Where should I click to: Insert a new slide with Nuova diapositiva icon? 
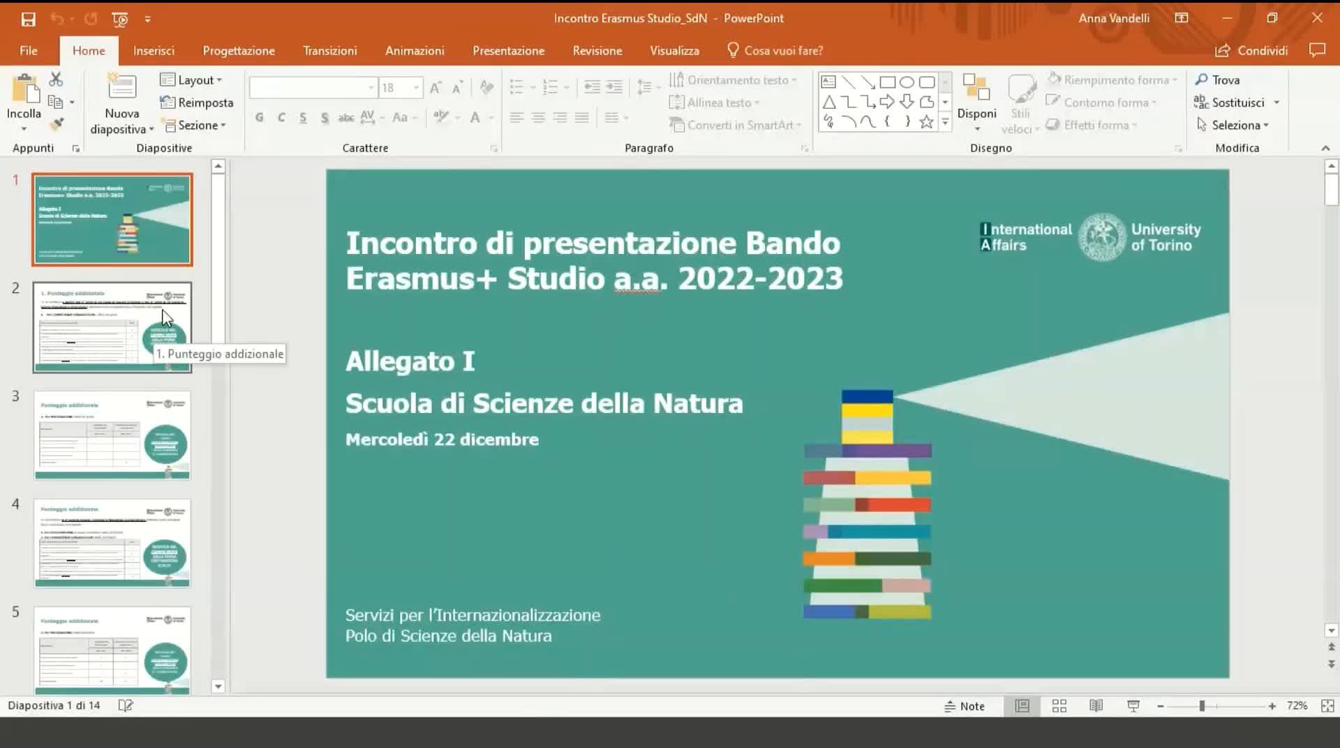click(122, 89)
